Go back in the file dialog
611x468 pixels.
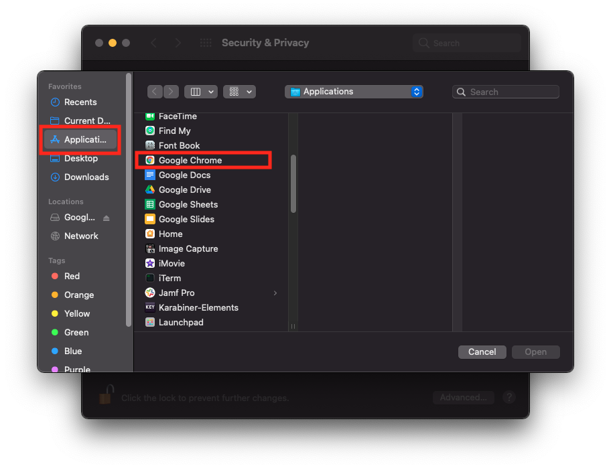click(x=155, y=92)
